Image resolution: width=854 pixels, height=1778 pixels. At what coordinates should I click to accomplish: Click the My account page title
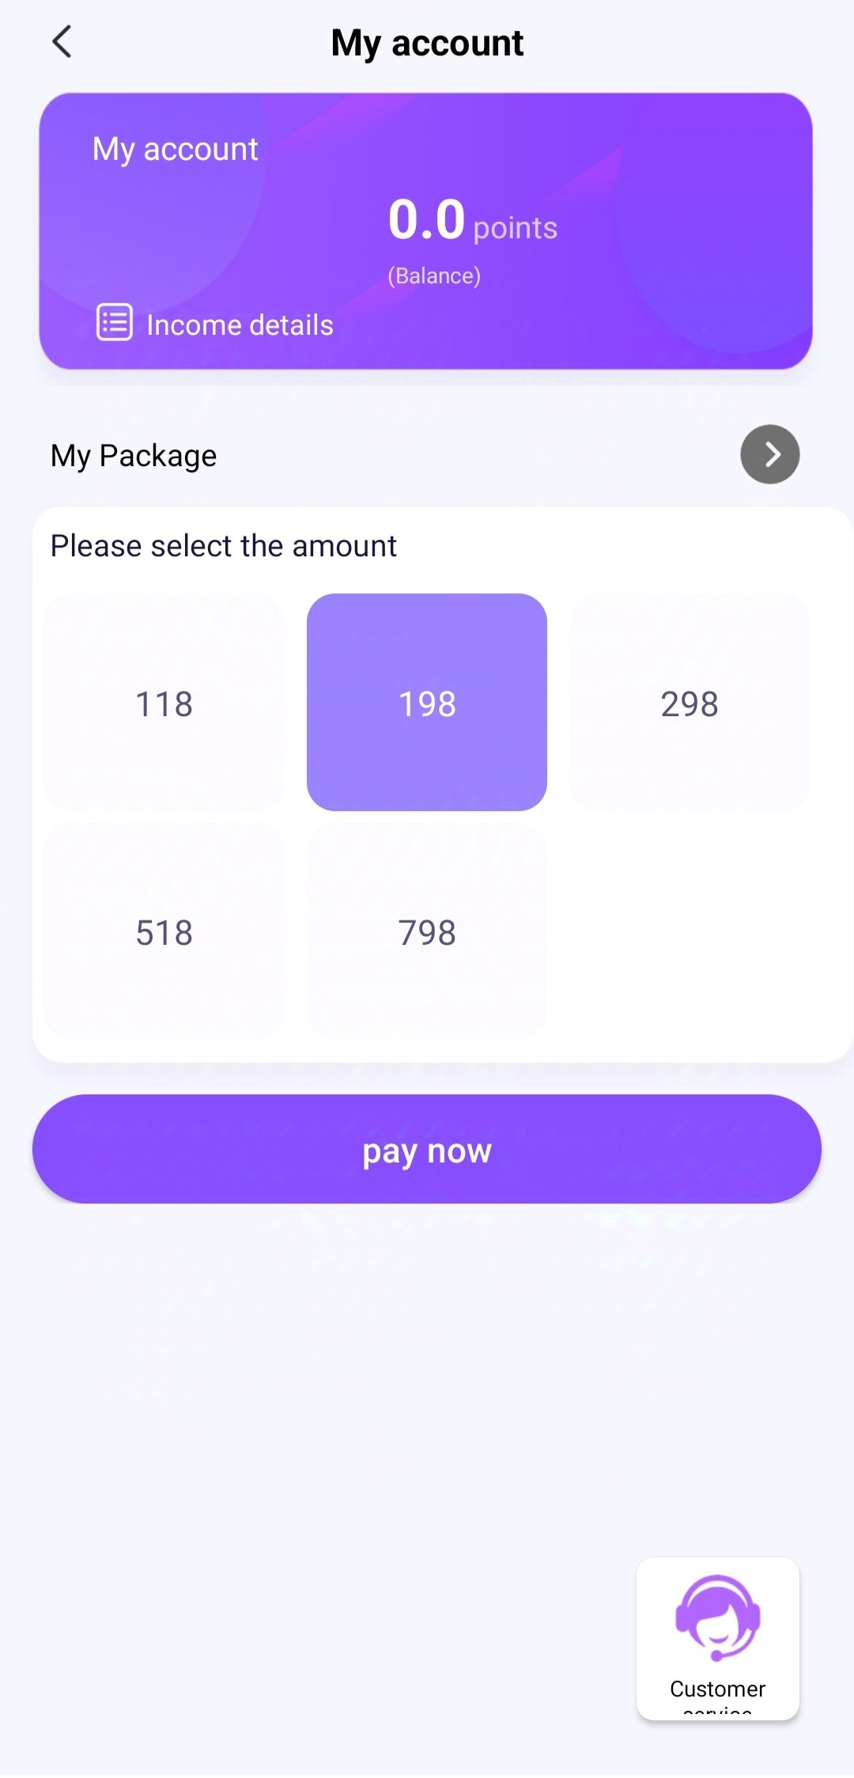click(x=427, y=43)
